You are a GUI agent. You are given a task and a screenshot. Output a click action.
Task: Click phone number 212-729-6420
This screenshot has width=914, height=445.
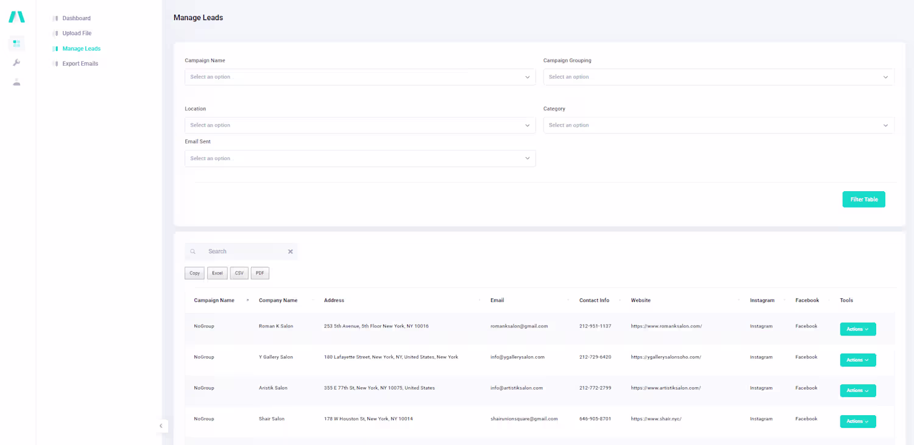pyautogui.click(x=595, y=357)
